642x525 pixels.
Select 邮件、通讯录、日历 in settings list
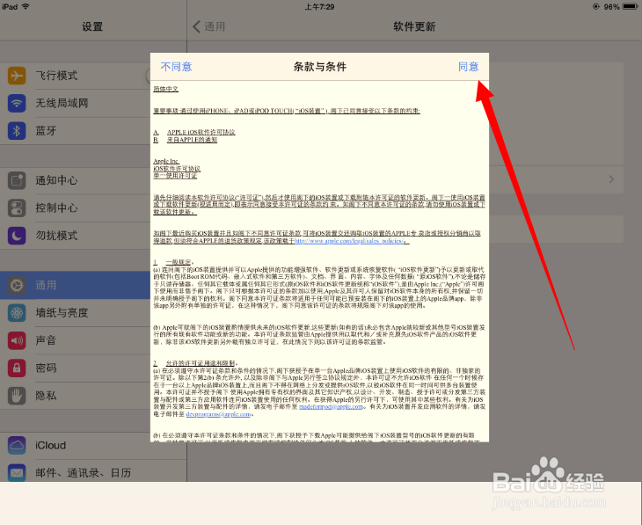(x=93, y=472)
